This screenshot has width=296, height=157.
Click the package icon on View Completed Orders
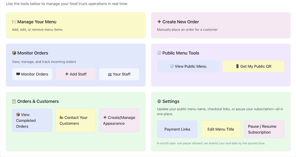tap(18, 114)
